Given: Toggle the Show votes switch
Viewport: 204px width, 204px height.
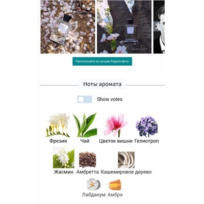Looking at the screenshot, I should tap(85, 99).
